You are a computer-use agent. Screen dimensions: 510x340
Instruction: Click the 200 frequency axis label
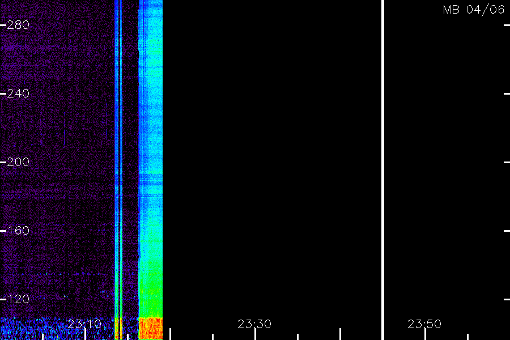pyautogui.click(x=18, y=162)
